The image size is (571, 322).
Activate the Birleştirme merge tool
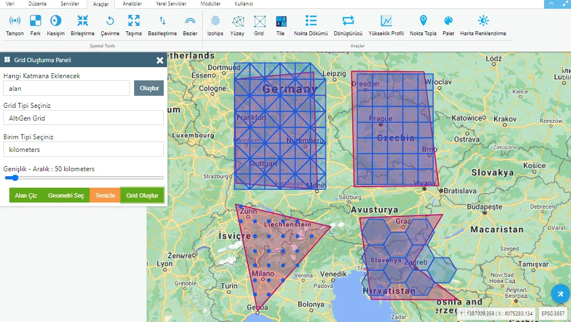point(82,25)
